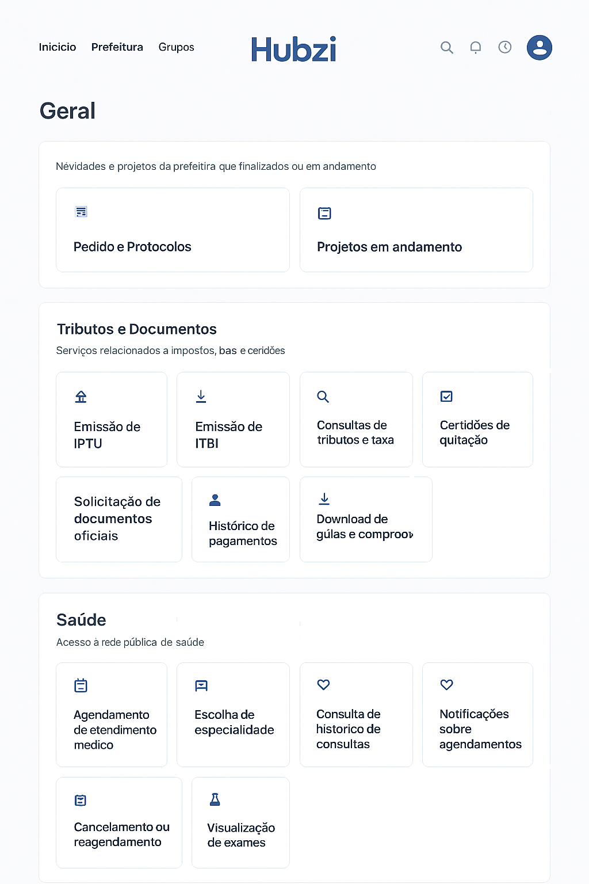Image resolution: width=589 pixels, height=884 pixels.
Task: Open Projetos em andamento
Action: tap(416, 230)
